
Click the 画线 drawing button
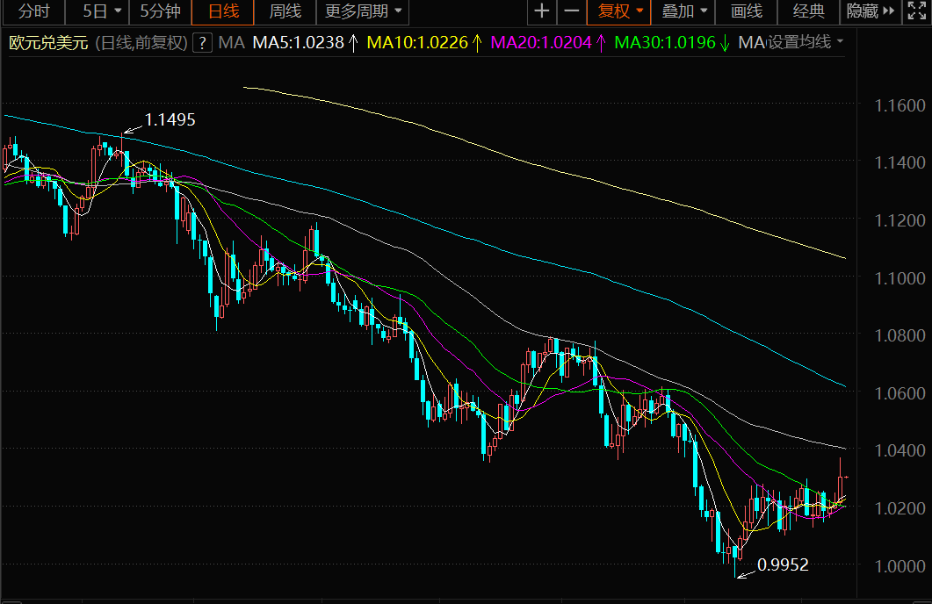(x=747, y=11)
